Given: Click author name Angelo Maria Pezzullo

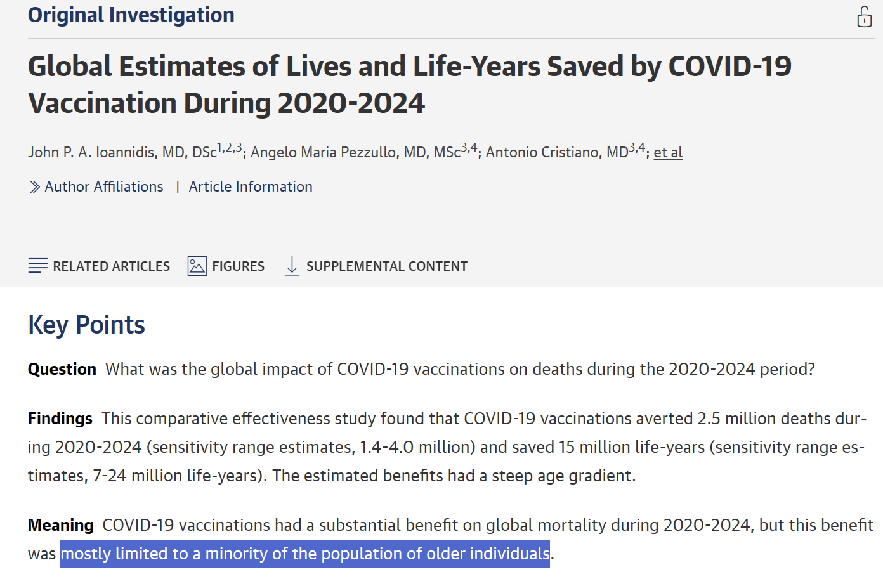Looking at the screenshot, I should [355, 152].
